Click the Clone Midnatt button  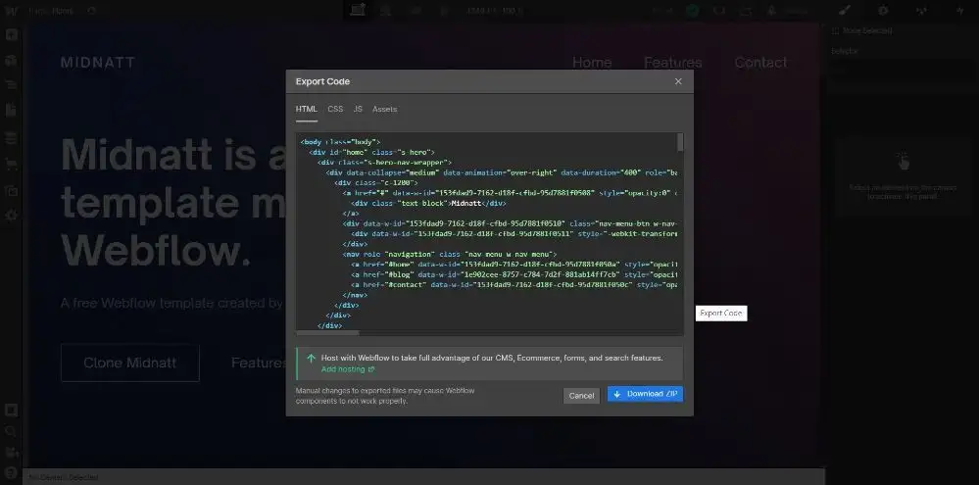(130, 363)
